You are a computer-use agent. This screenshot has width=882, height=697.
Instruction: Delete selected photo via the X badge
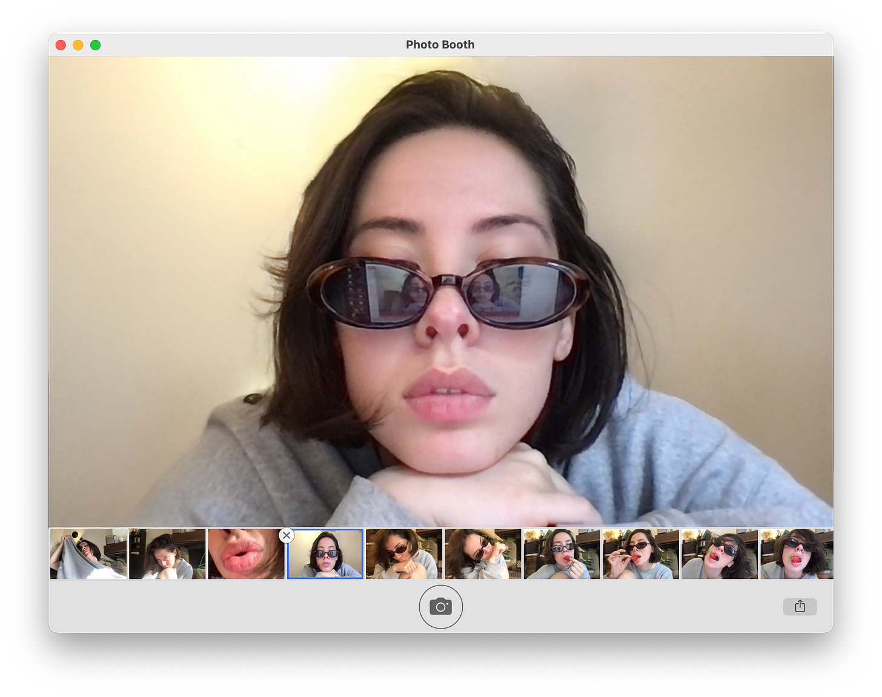[x=287, y=535]
